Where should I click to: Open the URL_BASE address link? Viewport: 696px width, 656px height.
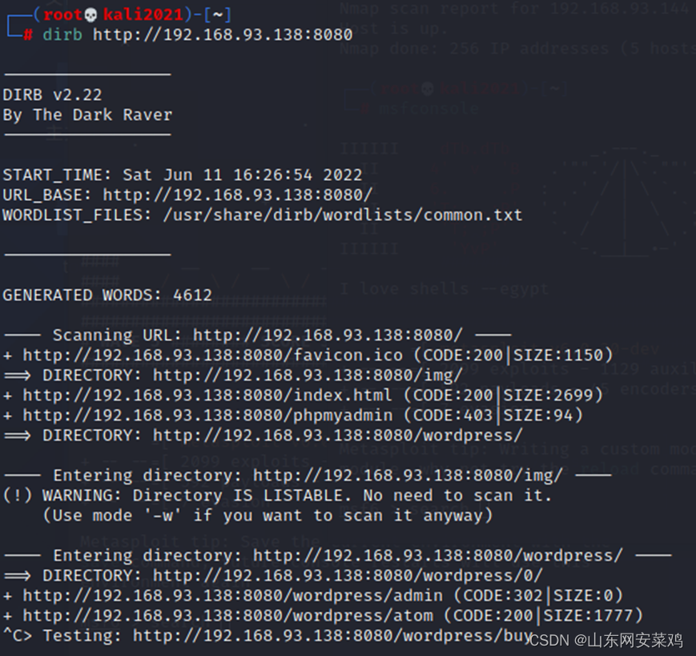238,195
